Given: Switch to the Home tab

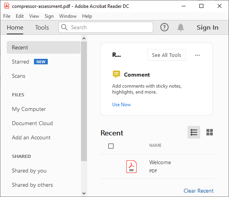Looking at the screenshot, I should pos(15,28).
